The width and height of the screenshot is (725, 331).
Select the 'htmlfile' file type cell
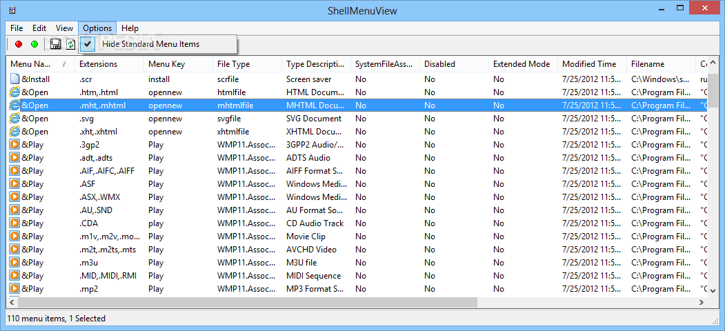pyautogui.click(x=233, y=92)
